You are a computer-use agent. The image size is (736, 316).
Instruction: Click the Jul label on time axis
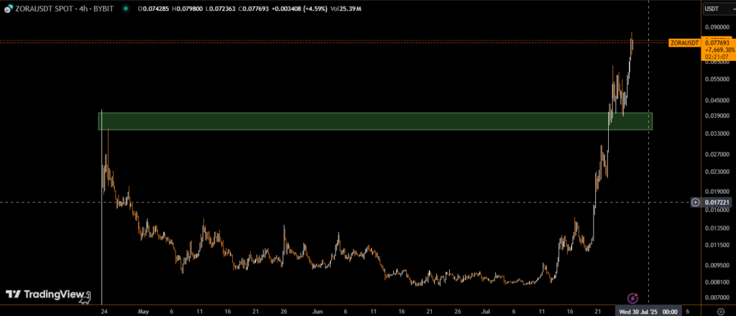[485, 312]
